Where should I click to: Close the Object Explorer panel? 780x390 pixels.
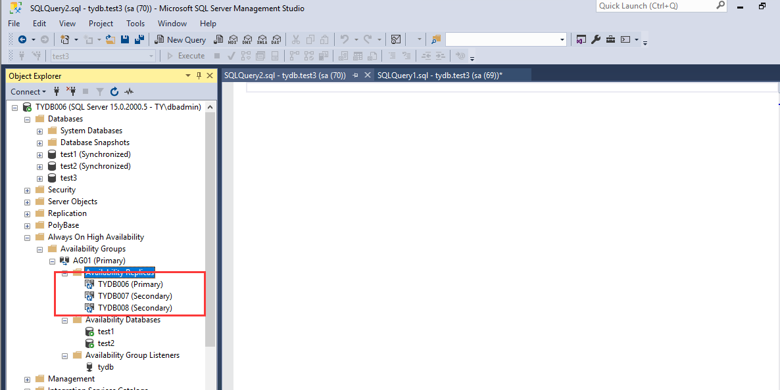coord(210,76)
